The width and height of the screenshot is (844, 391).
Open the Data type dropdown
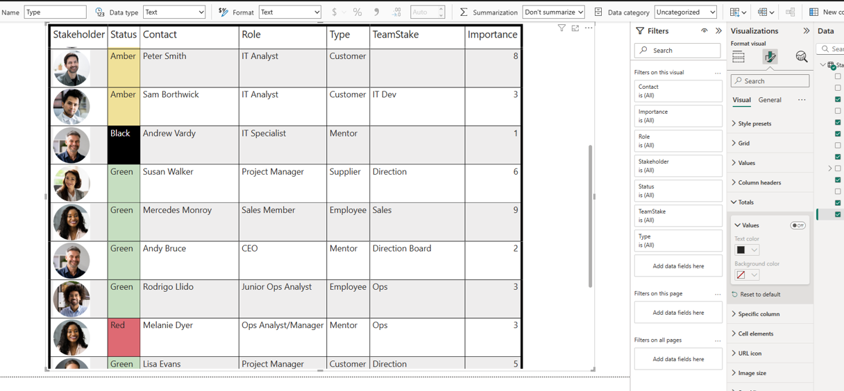pyautogui.click(x=174, y=12)
